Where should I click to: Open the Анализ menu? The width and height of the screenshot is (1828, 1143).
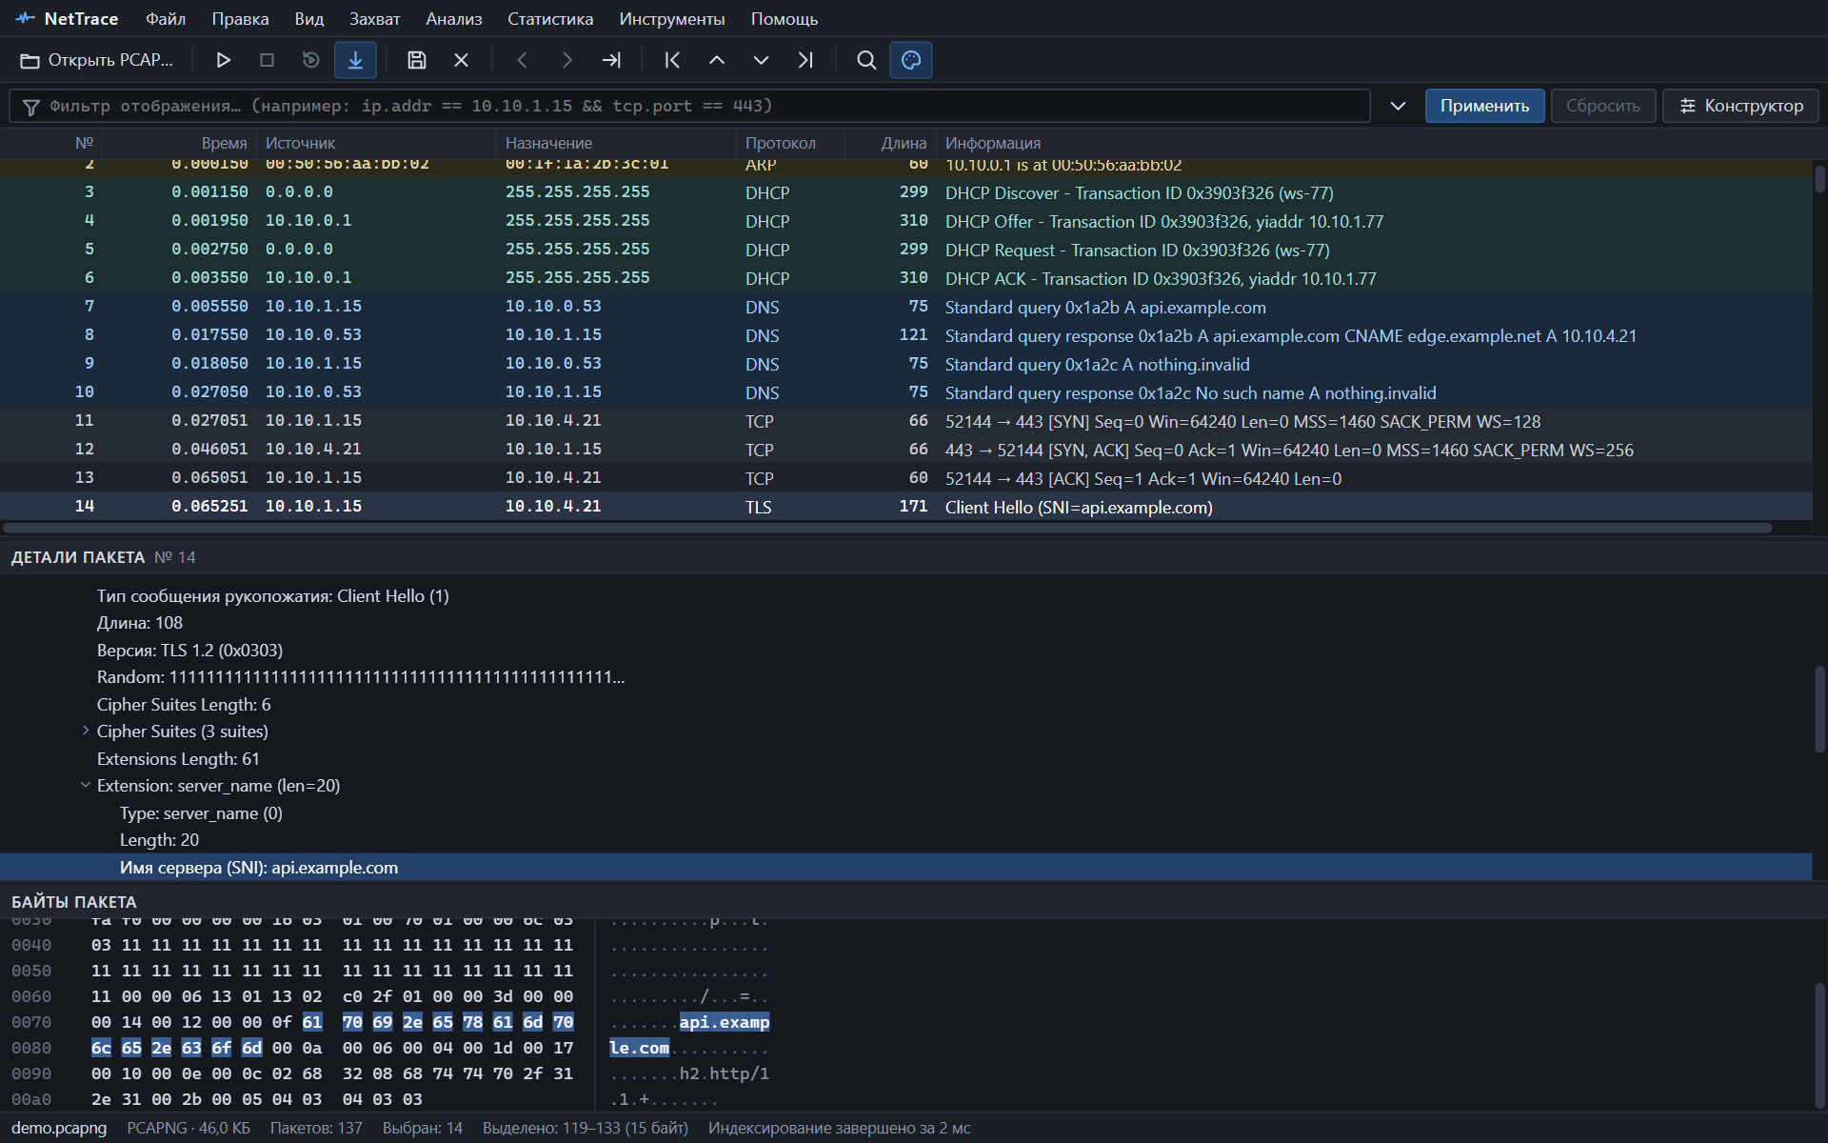pyautogui.click(x=454, y=19)
